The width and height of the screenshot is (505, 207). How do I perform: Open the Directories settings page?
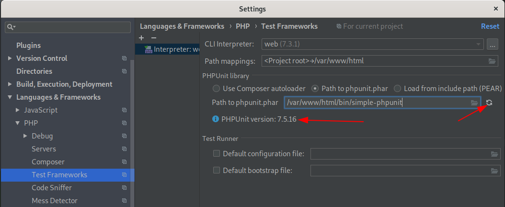tap(34, 71)
